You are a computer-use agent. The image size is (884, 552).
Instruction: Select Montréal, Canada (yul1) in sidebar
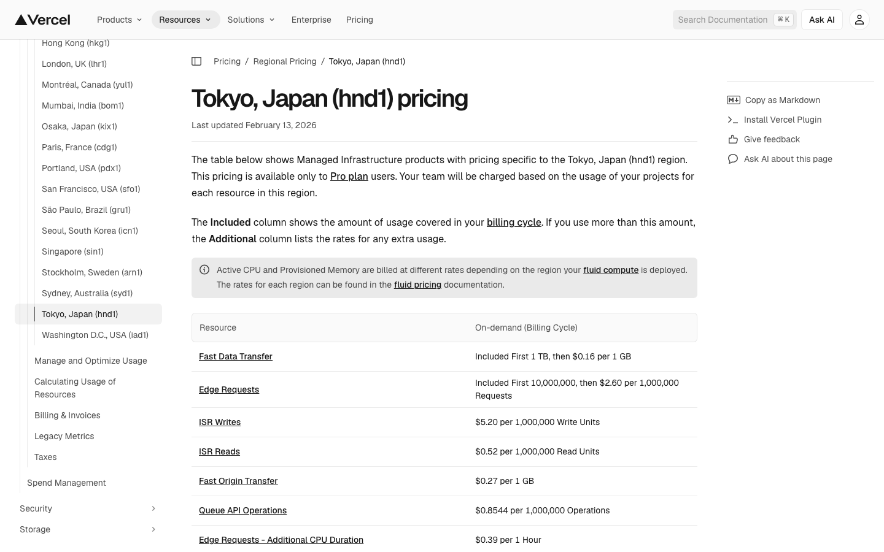pos(87,85)
